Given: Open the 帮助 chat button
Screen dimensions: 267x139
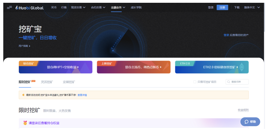Looking at the screenshot, I should (x=250, y=122).
